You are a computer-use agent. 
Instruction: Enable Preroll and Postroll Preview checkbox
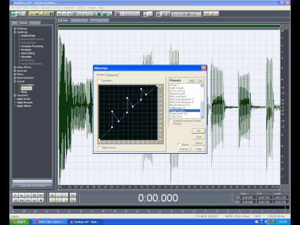click(171, 121)
